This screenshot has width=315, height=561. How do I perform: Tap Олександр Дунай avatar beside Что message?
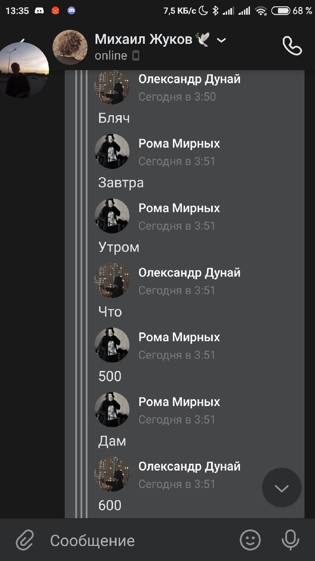click(112, 280)
